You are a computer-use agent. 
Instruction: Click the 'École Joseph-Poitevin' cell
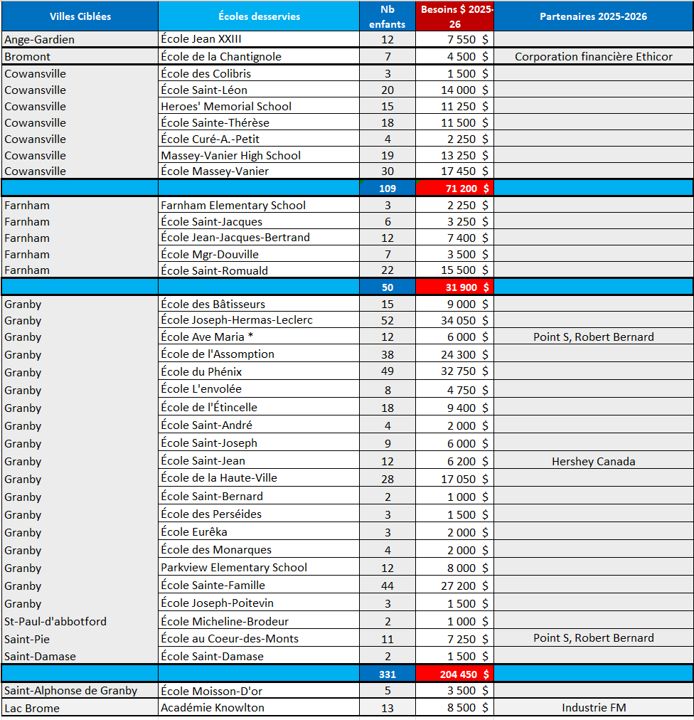[259, 603]
